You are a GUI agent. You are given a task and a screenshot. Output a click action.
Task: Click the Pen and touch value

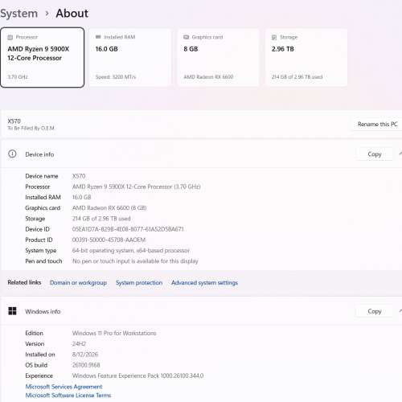pos(135,261)
